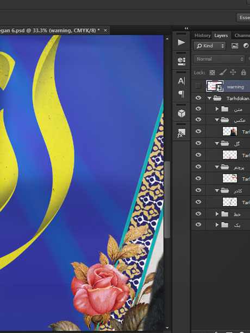This screenshot has width=250, height=333.
Task: Expand the متن group
Action: pos(217,109)
